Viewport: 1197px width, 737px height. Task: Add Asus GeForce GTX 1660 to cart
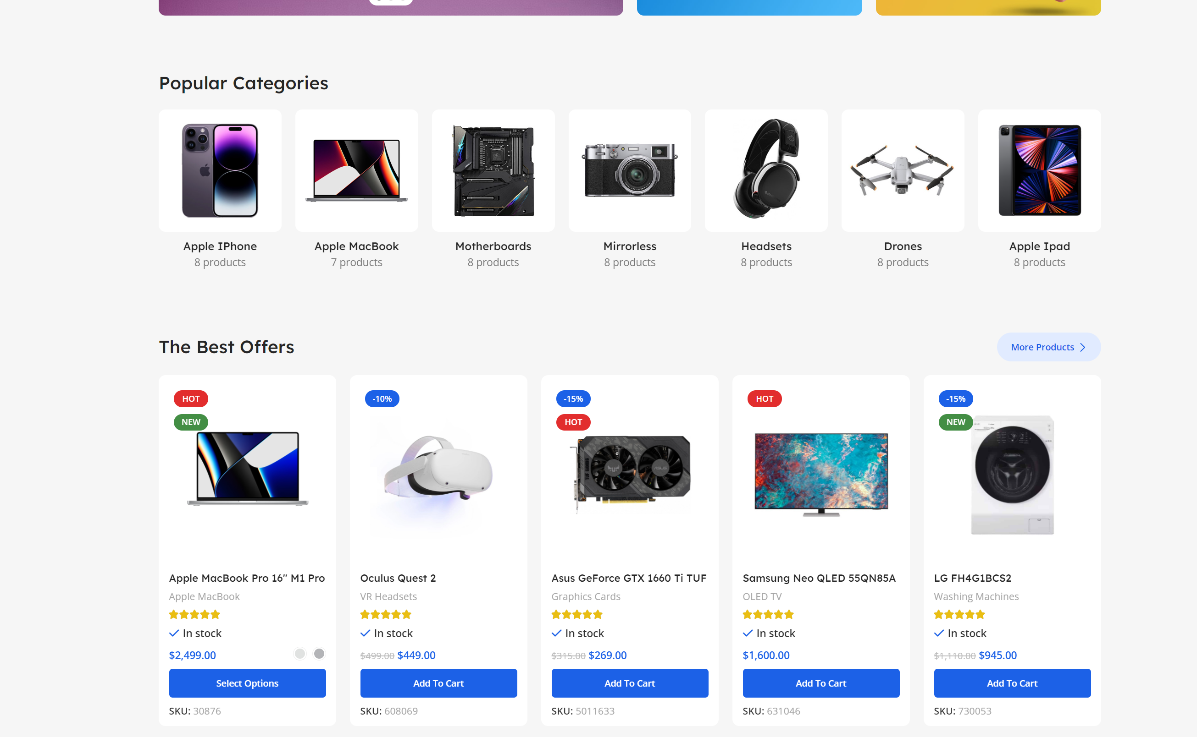tap(630, 683)
